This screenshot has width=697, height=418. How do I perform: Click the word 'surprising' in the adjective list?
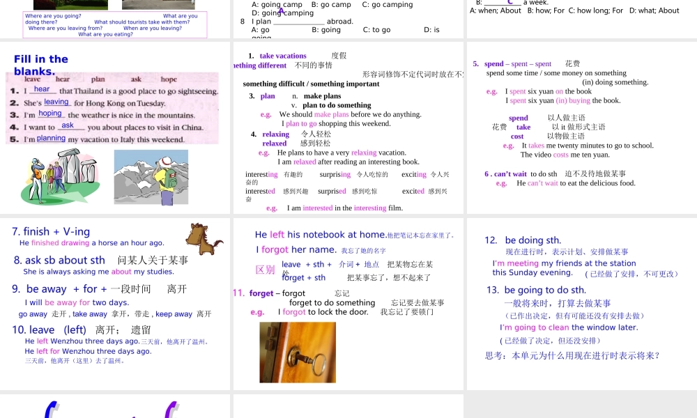(335, 175)
